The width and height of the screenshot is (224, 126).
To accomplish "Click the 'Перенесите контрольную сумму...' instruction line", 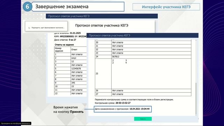I will click(134, 99).
